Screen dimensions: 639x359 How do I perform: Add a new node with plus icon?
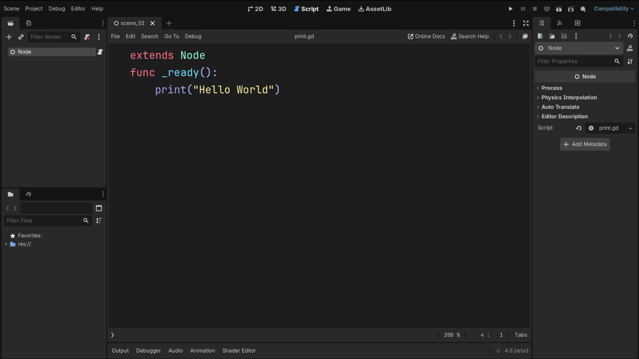[x=9, y=37]
